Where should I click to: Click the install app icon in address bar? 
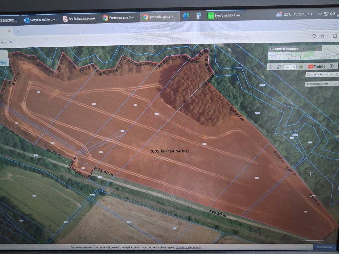click(x=314, y=36)
